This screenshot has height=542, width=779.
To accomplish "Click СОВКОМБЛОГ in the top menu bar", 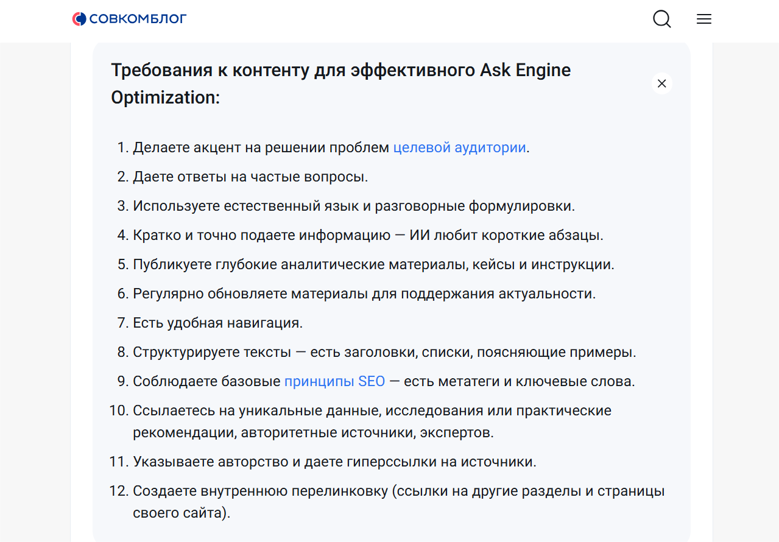I will (137, 18).
